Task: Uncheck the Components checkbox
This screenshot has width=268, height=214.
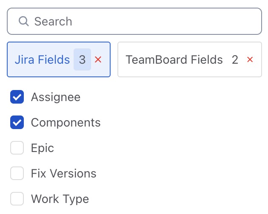Action: (x=17, y=123)
